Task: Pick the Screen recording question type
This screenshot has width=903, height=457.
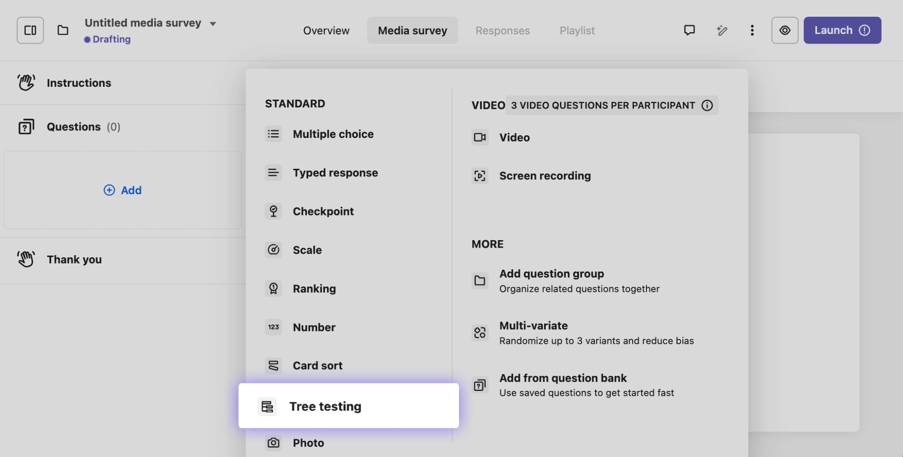Action: [x=545, y=176]
